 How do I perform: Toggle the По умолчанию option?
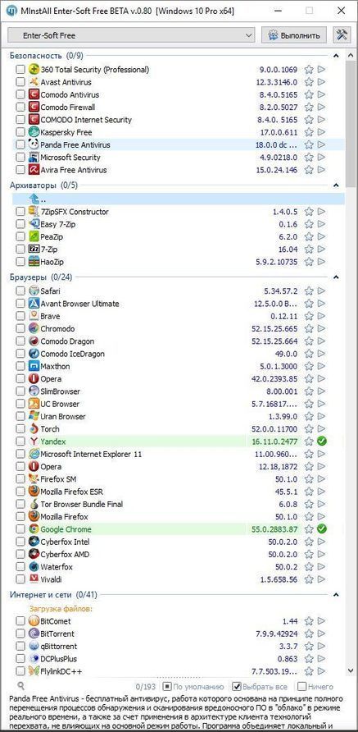click(193, 687)
